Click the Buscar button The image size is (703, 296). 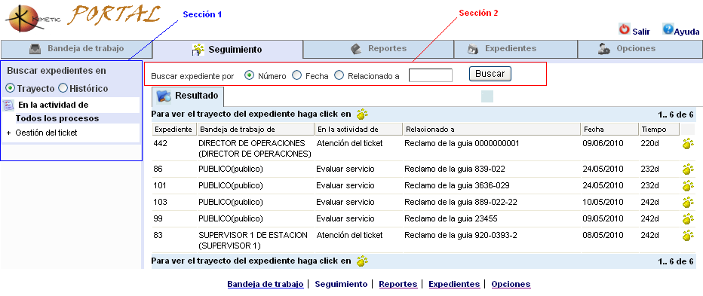click(490, 74)
